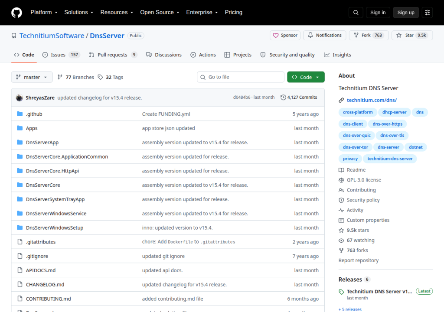Expand the Solutions menu

coord(78,12)
